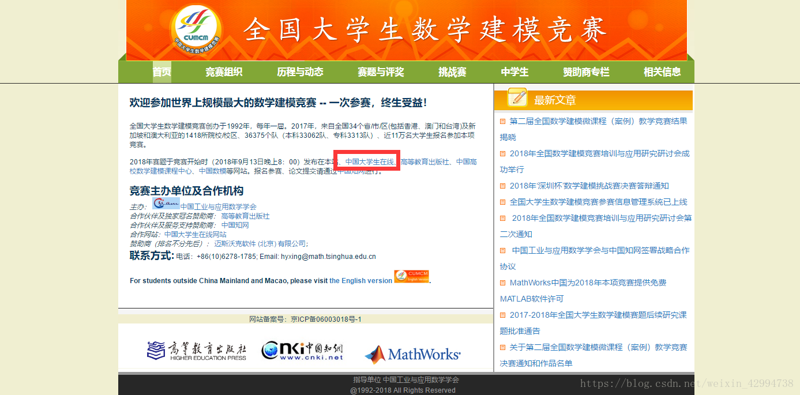Screen dimensions: 800x395
Task: Open the CUMCM English Version badge icon
Action: click(412, 276)
